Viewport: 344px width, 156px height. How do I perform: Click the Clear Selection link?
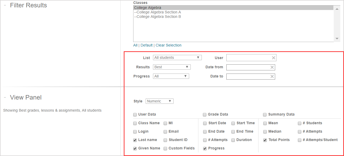[168, 45]
